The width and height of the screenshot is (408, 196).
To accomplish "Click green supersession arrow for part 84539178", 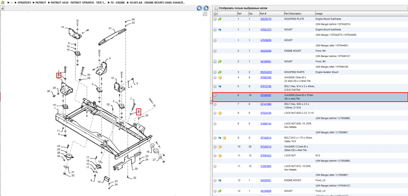I will [x=220, y=19].
